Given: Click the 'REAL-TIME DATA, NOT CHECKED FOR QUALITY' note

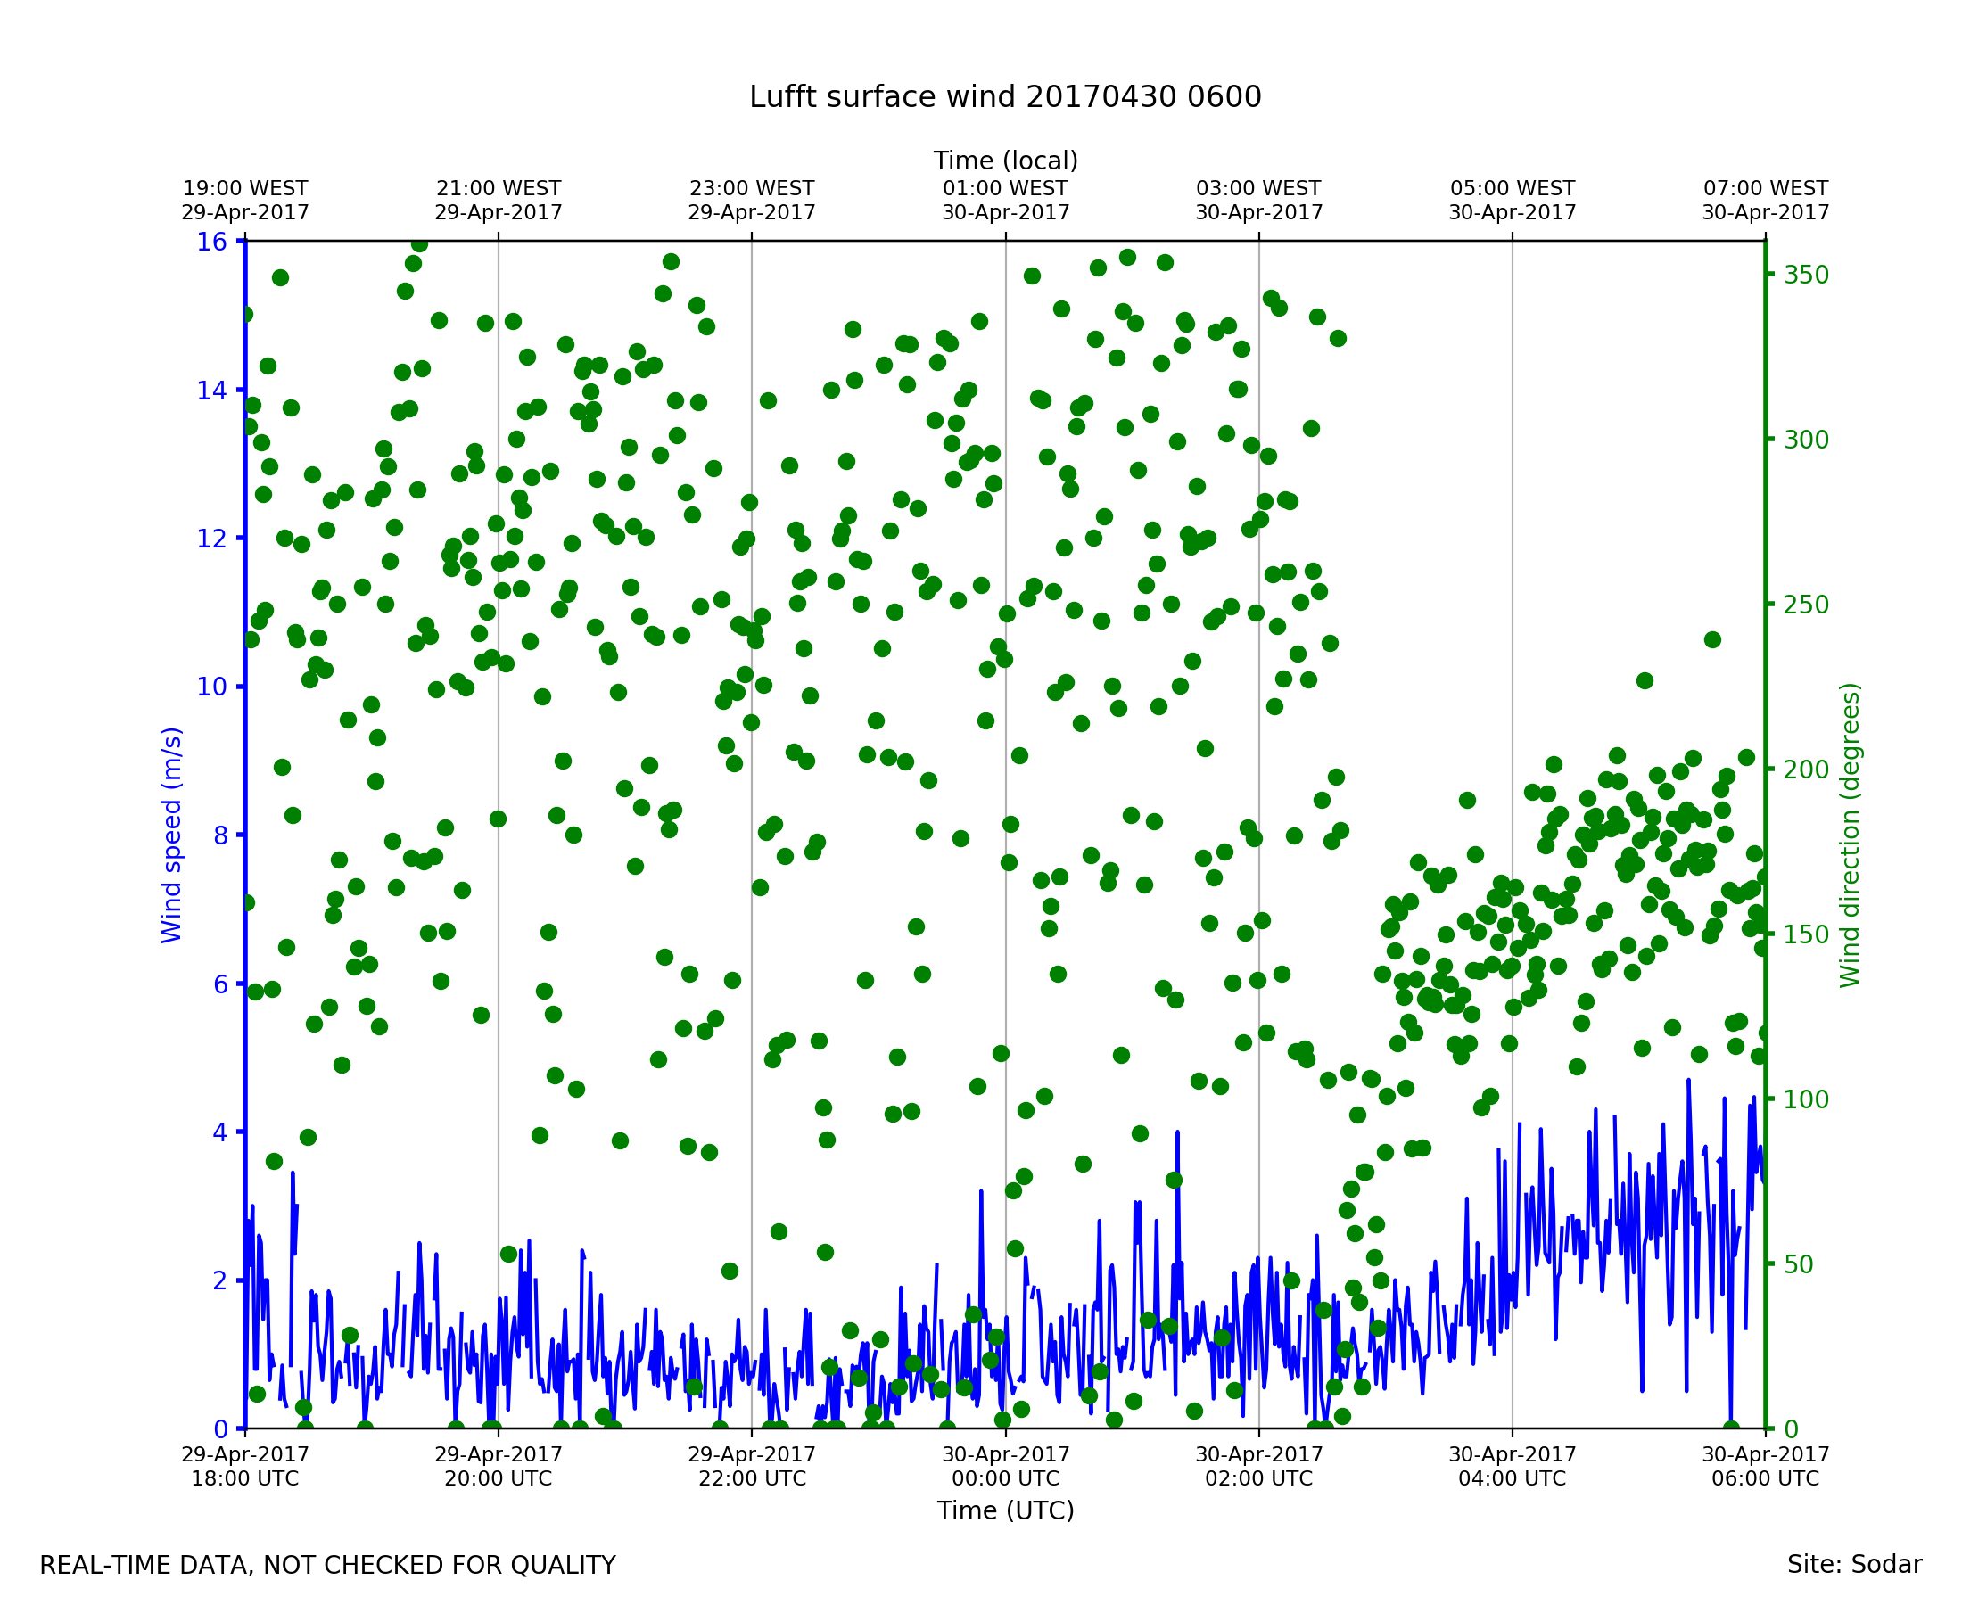Looking at the screenshot, I should click(x=327, y=1565).
